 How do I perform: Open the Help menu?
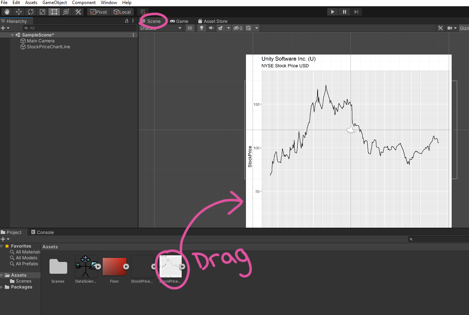click(127, 3)
